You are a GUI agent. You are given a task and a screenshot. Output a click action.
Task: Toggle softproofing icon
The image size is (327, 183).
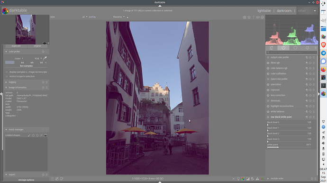click(253, 179)
